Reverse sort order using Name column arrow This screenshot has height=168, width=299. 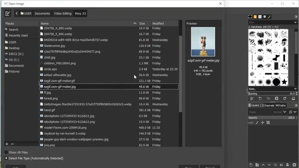135,23
